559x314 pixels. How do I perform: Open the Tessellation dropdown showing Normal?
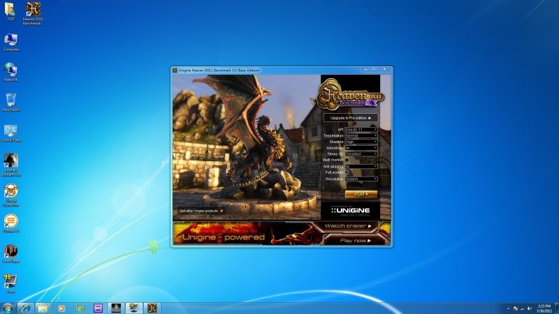tap(361, 135)
